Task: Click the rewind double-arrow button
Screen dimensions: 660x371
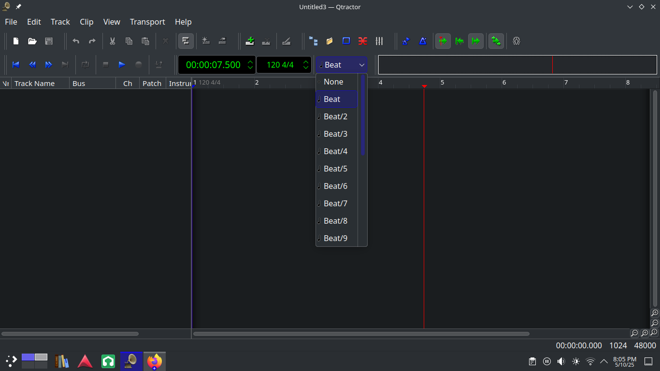Action: click(32, 65)
